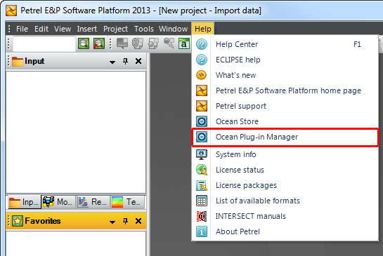The width and height of the screenshot is (383, 256).
Task: Click the F1 shortcut text
Action: point(357,44)
